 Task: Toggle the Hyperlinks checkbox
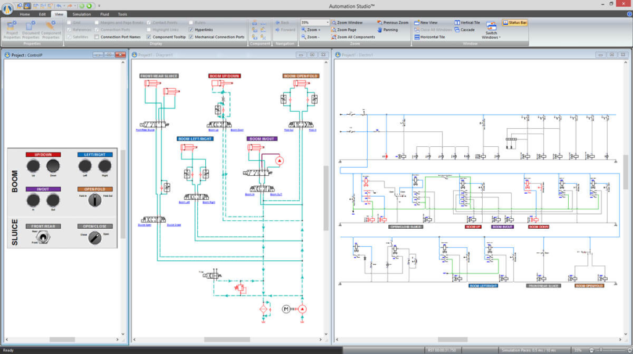coord(191,30)
